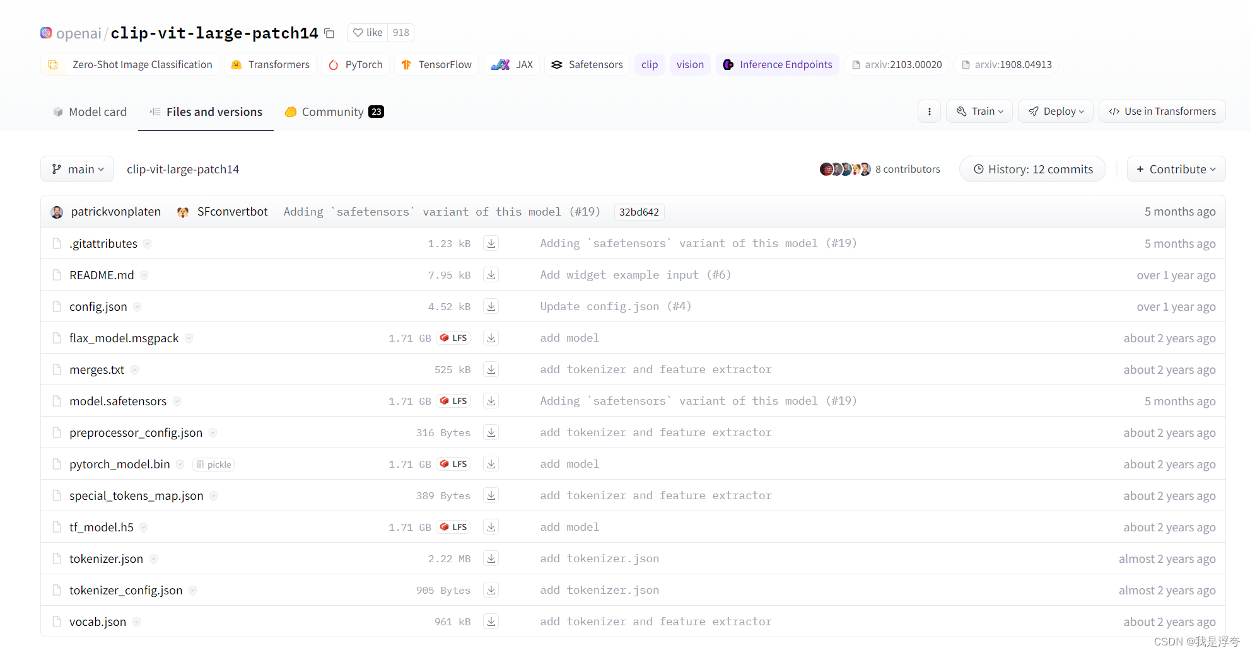Click Use in Transformers button
Screen dimensions: 1250x653
click(1162, 112)
